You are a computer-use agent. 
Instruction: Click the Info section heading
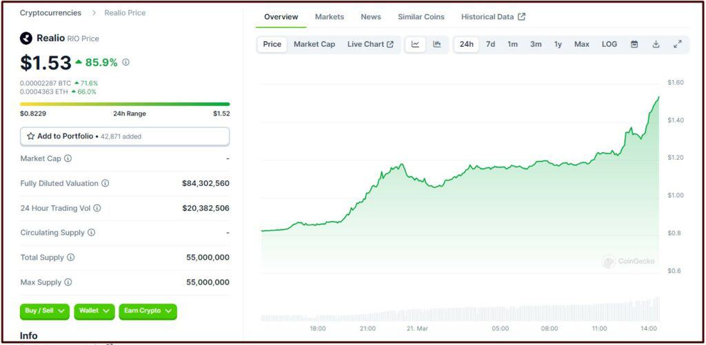coord(28,335)
